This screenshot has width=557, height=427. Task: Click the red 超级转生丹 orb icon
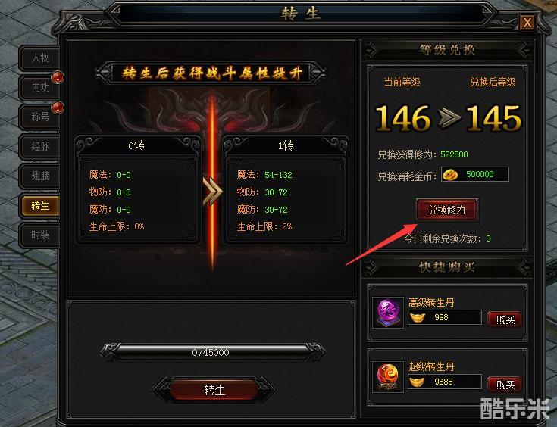coord(388,376)
